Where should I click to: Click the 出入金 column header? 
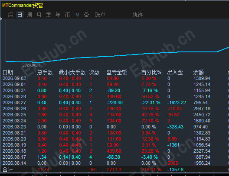pos(175,72)
